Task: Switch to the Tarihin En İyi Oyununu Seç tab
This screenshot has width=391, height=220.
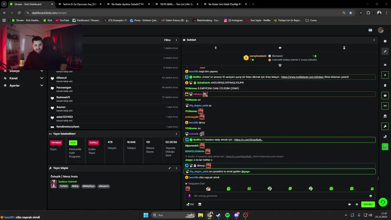Action: [79, 4]
